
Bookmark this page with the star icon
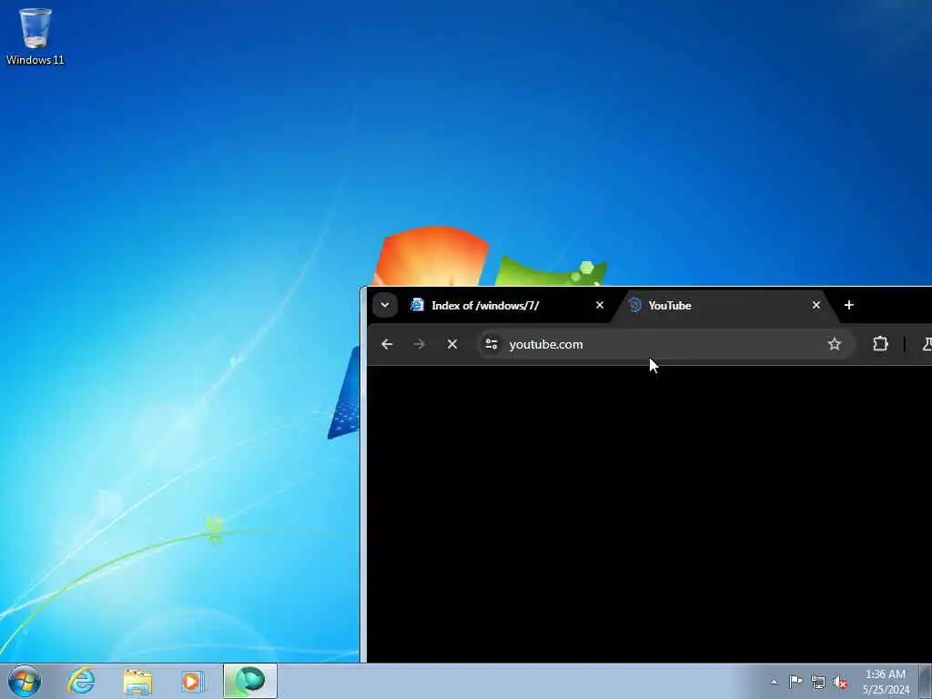click(835, 344)
